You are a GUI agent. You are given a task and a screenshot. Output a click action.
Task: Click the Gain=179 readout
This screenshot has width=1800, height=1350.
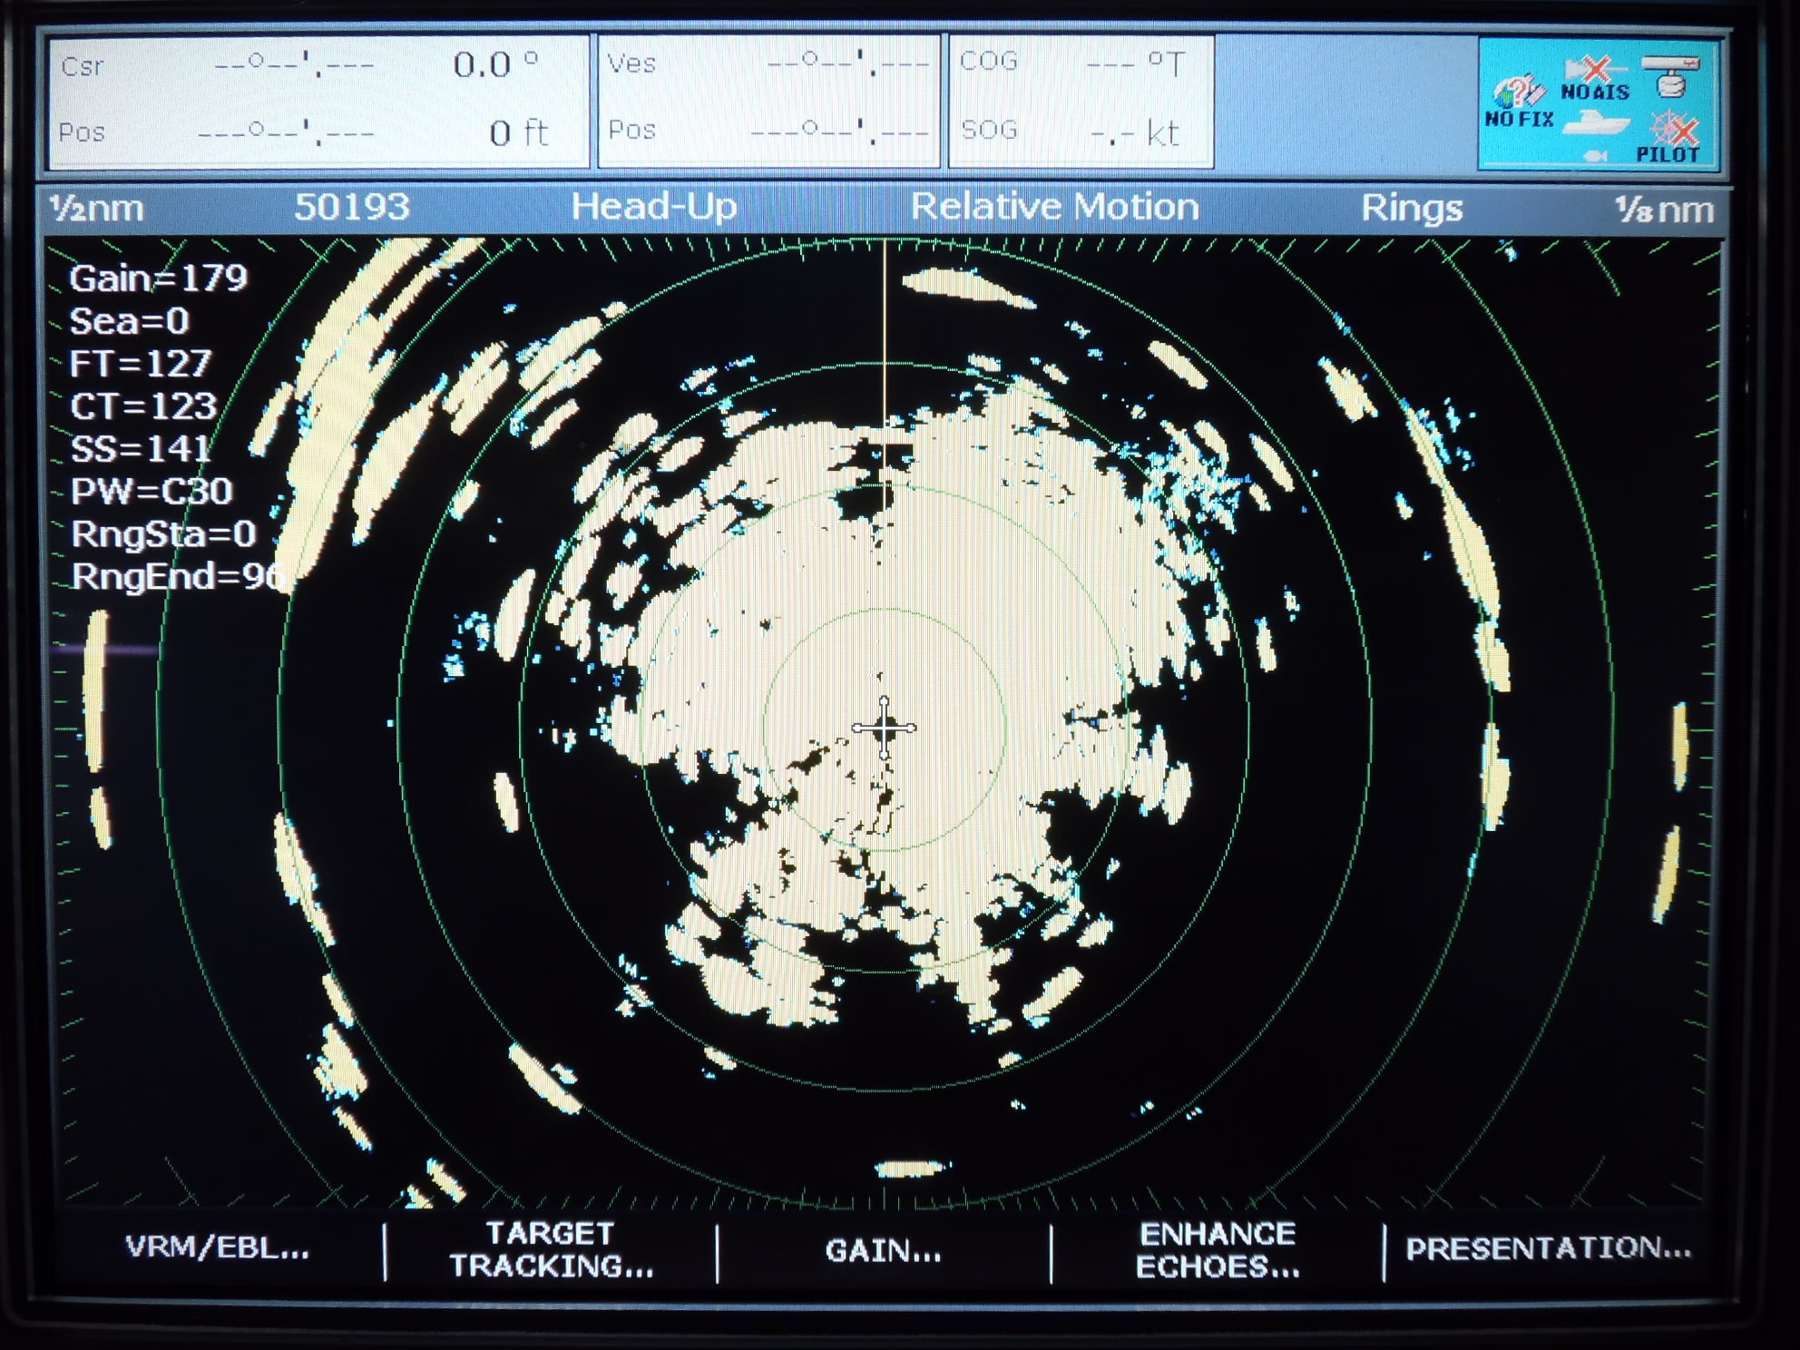tap(158, 278)
